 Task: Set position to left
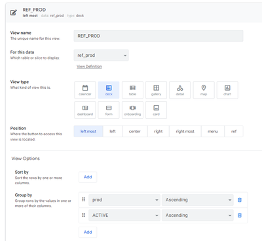coord(113,131)
